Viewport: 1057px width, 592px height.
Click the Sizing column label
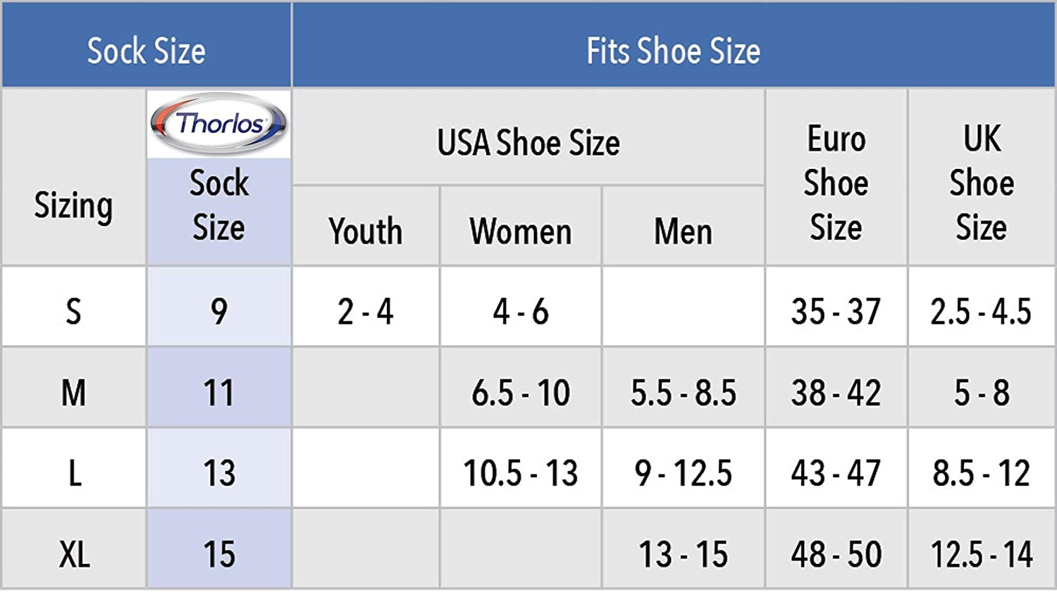(73, 206)
